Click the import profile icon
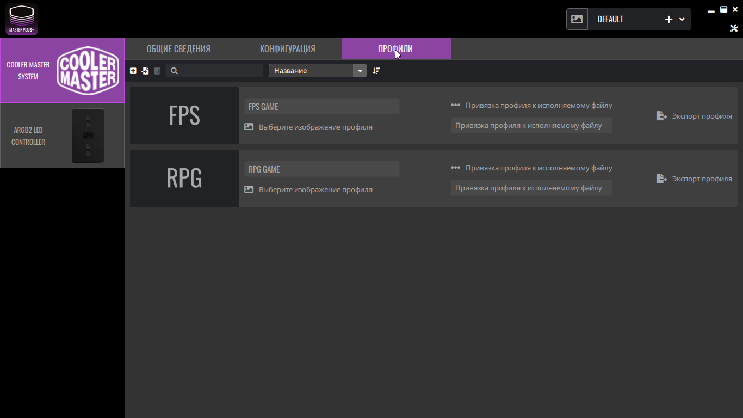This screenshot has height=418, width=743. coord(145,71)
